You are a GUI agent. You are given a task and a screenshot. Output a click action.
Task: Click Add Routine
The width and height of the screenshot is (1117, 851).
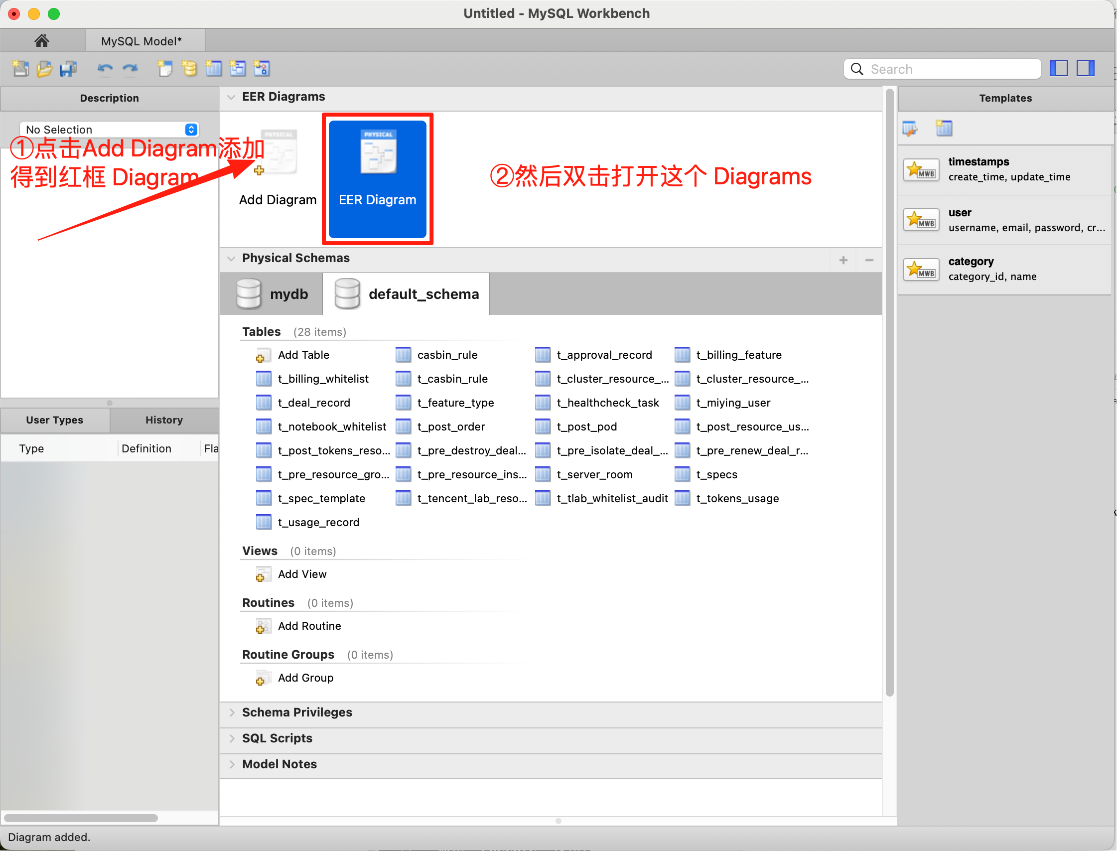(298, 627)
